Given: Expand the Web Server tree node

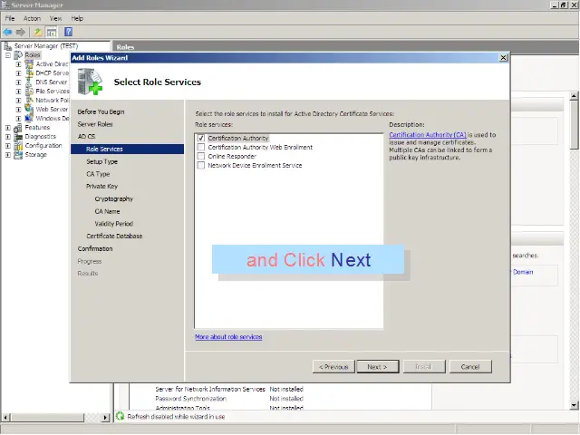Looking at the screenshot, I should (x=18, y=110).
